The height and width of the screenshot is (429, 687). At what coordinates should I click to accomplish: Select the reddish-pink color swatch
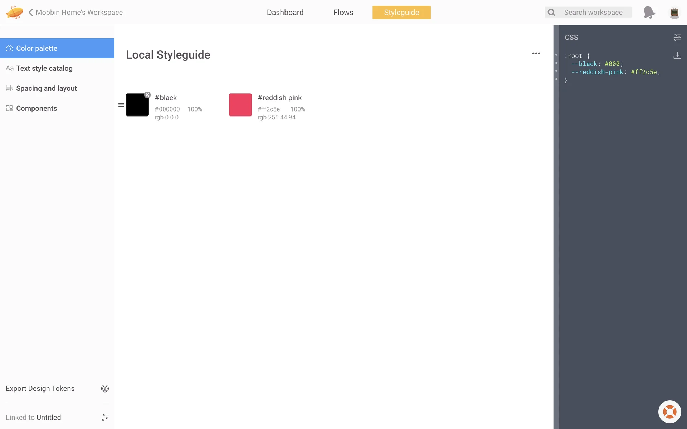click(240, 105)
